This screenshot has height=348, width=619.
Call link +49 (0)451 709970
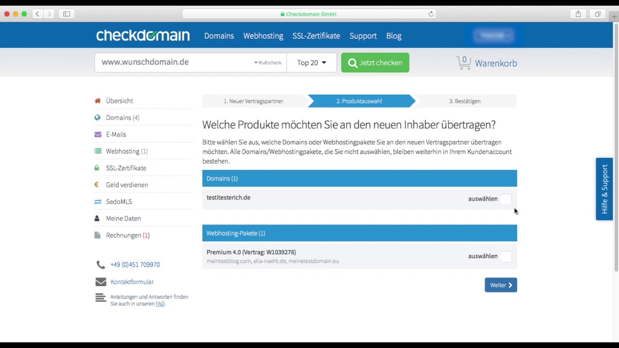[x=135, y=265]
